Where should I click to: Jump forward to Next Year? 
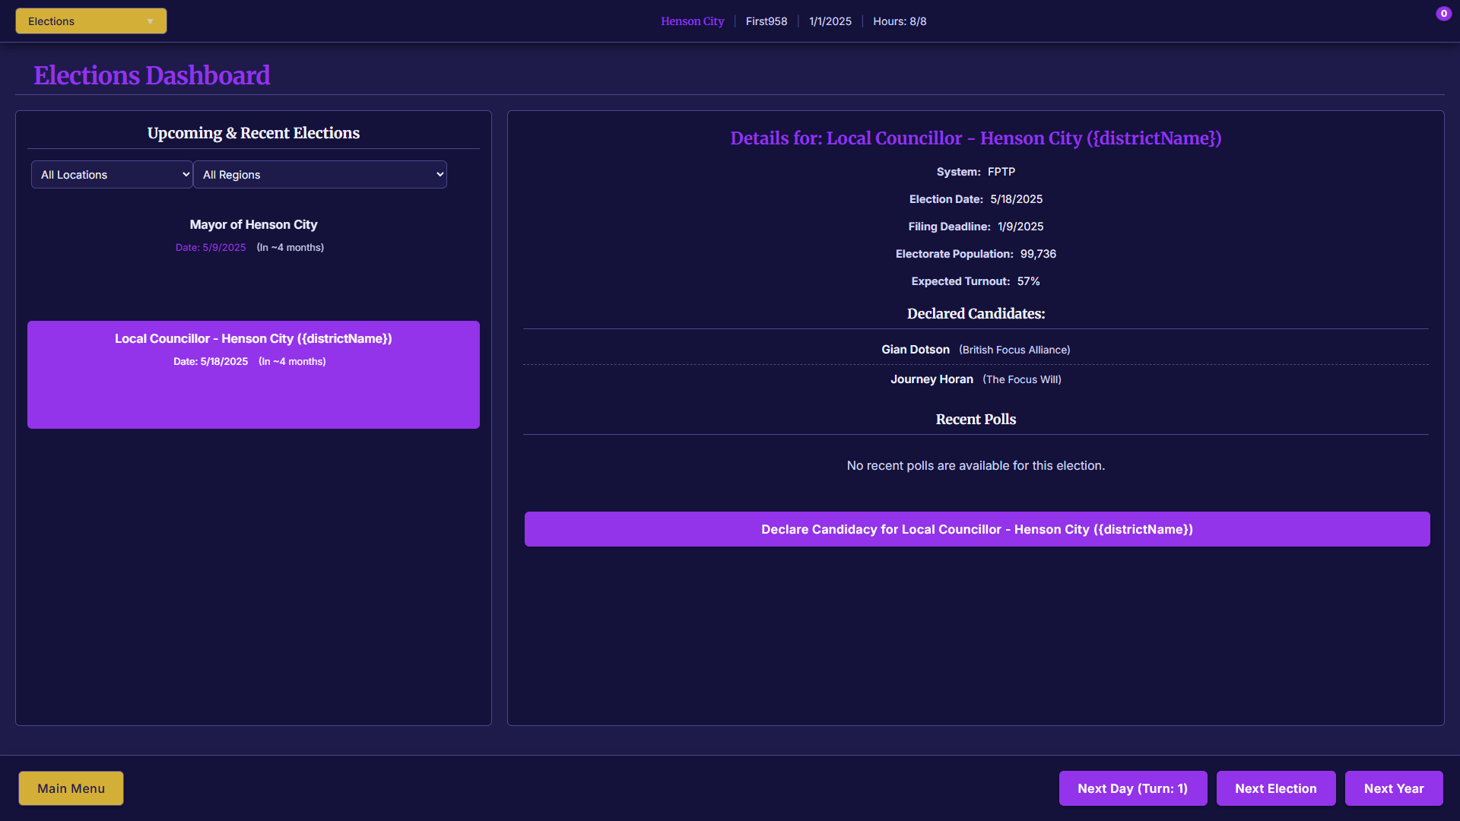pyautogui.click(x=1393, y=788)
